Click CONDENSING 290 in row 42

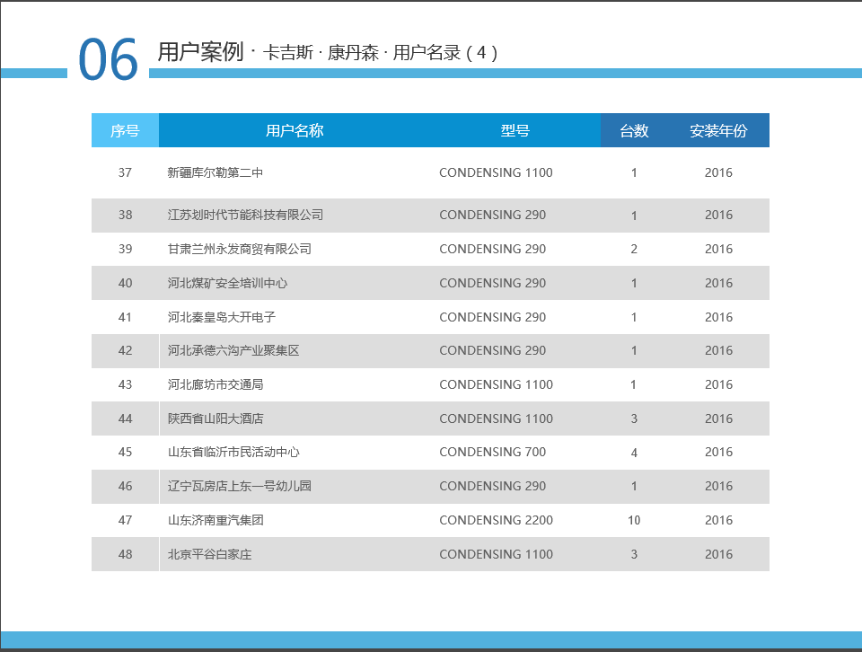(493, 351)
